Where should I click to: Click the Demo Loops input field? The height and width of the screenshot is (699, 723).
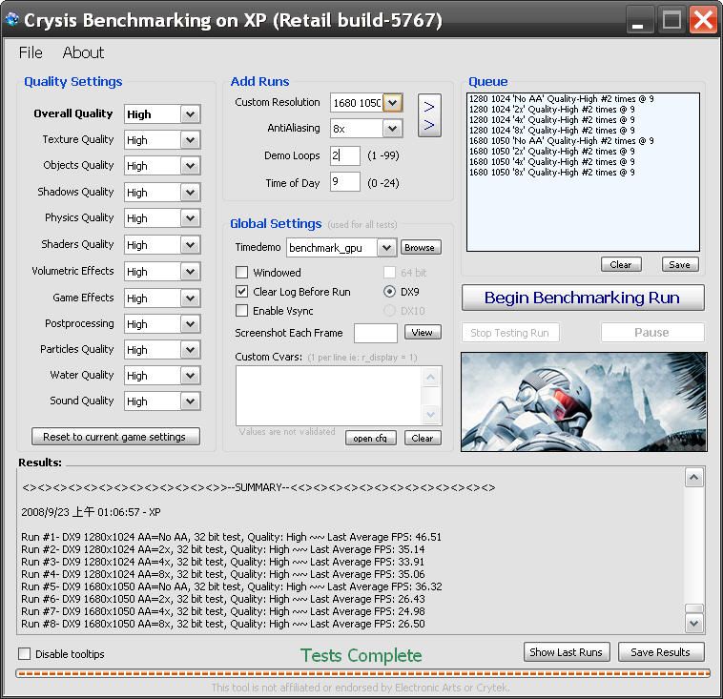[345, 155]
